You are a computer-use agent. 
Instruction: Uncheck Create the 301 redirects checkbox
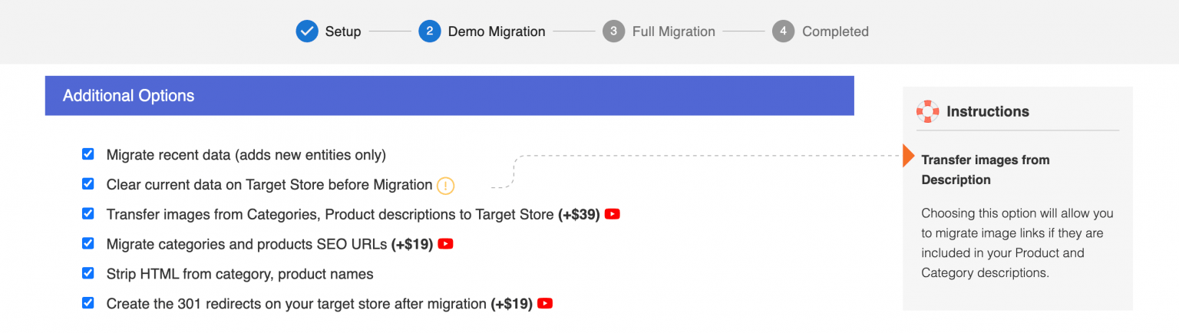pos(88,303)
